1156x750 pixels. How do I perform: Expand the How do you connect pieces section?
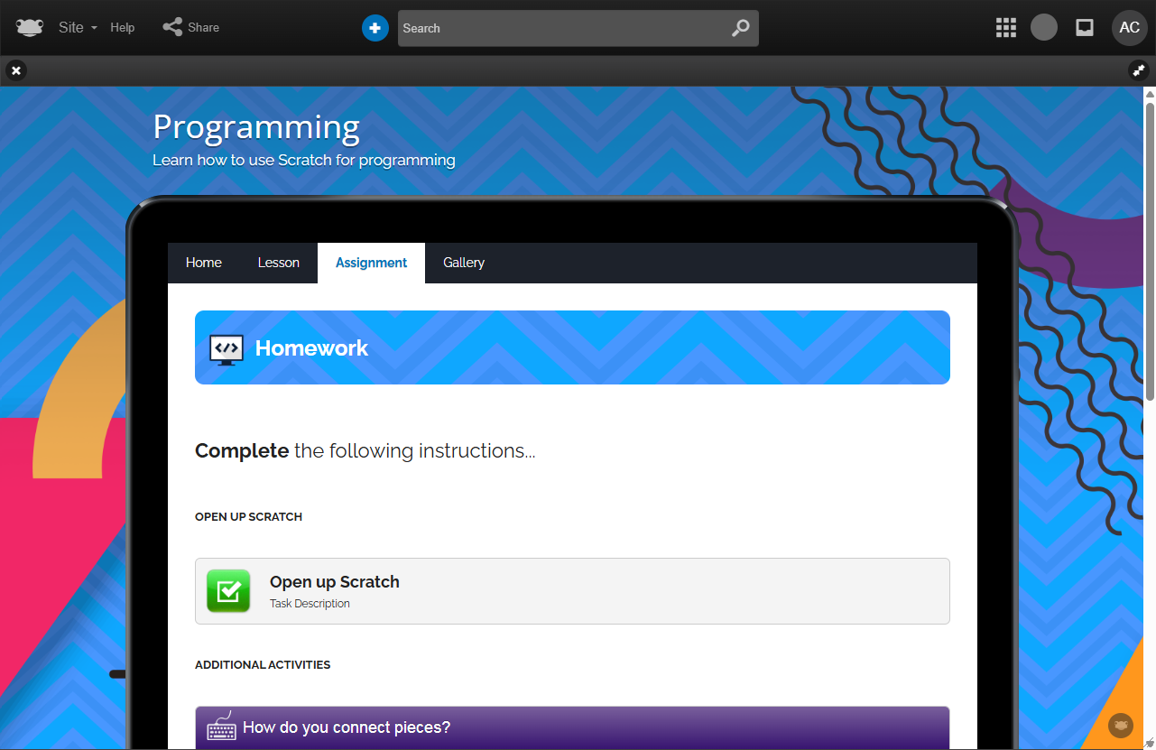click(x=572, y=727)
